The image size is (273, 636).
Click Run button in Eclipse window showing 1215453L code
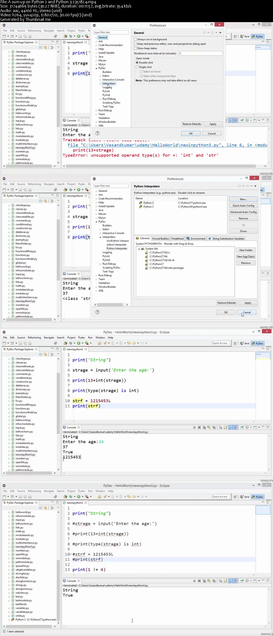[79, 343]
